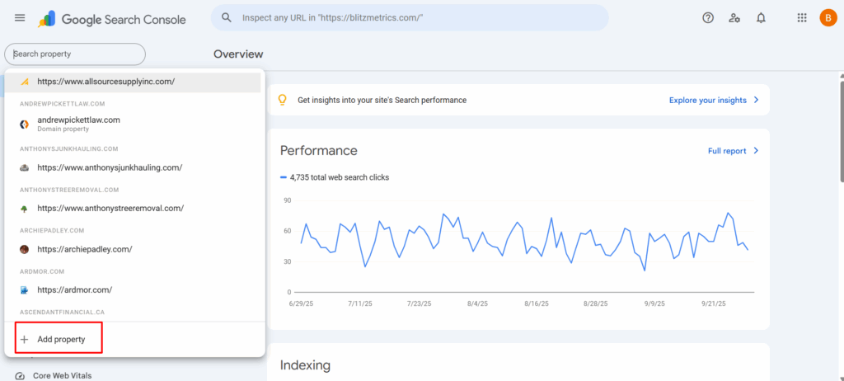
Task: Click the 7/23/25 date label on chart
Action: (418, 304)
